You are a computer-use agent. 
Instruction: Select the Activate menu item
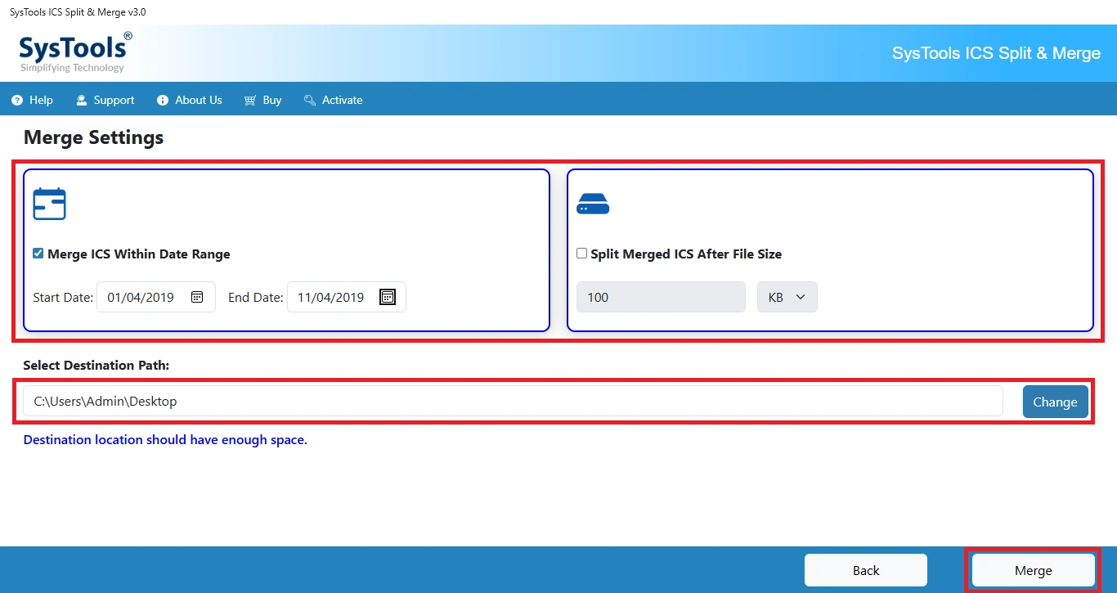coord(334,100)
